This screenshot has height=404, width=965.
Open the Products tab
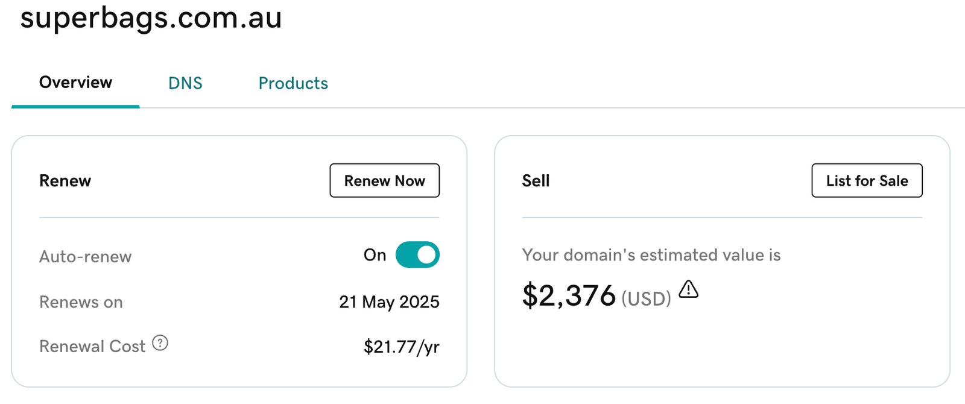tap(293, 83)
